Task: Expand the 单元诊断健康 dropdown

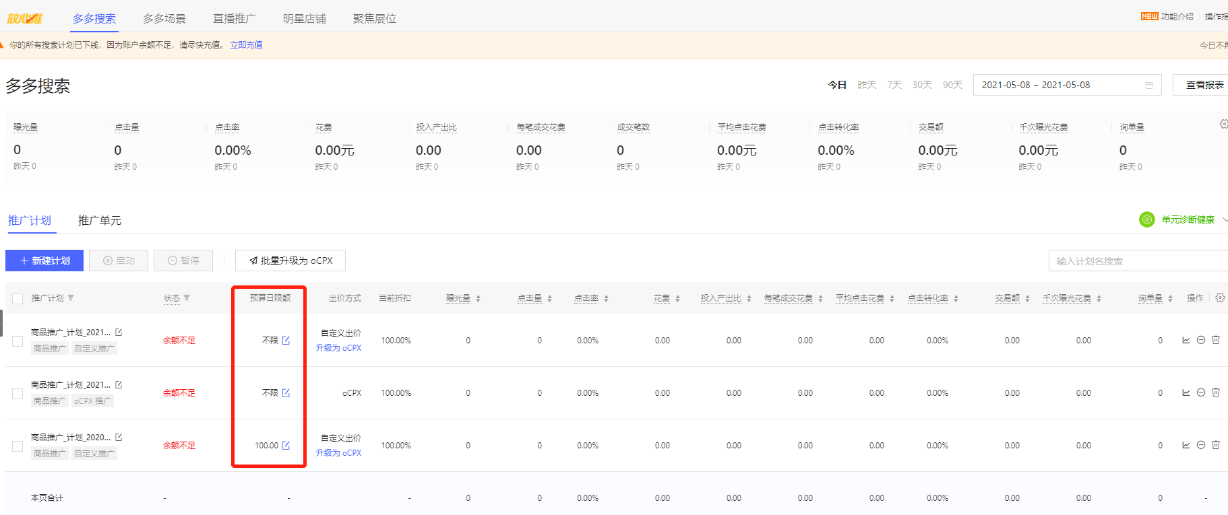Action: [1224, 219]
